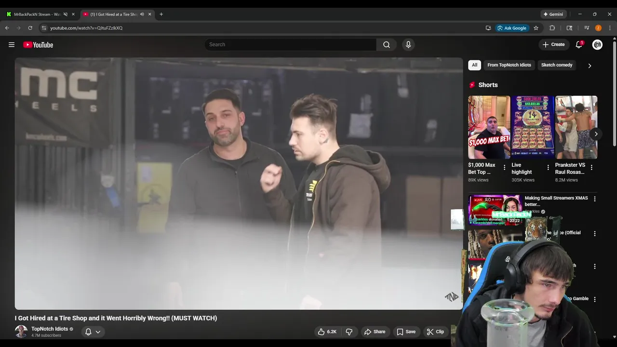
Task: Bookmark this page with the star
Action: 536,28
